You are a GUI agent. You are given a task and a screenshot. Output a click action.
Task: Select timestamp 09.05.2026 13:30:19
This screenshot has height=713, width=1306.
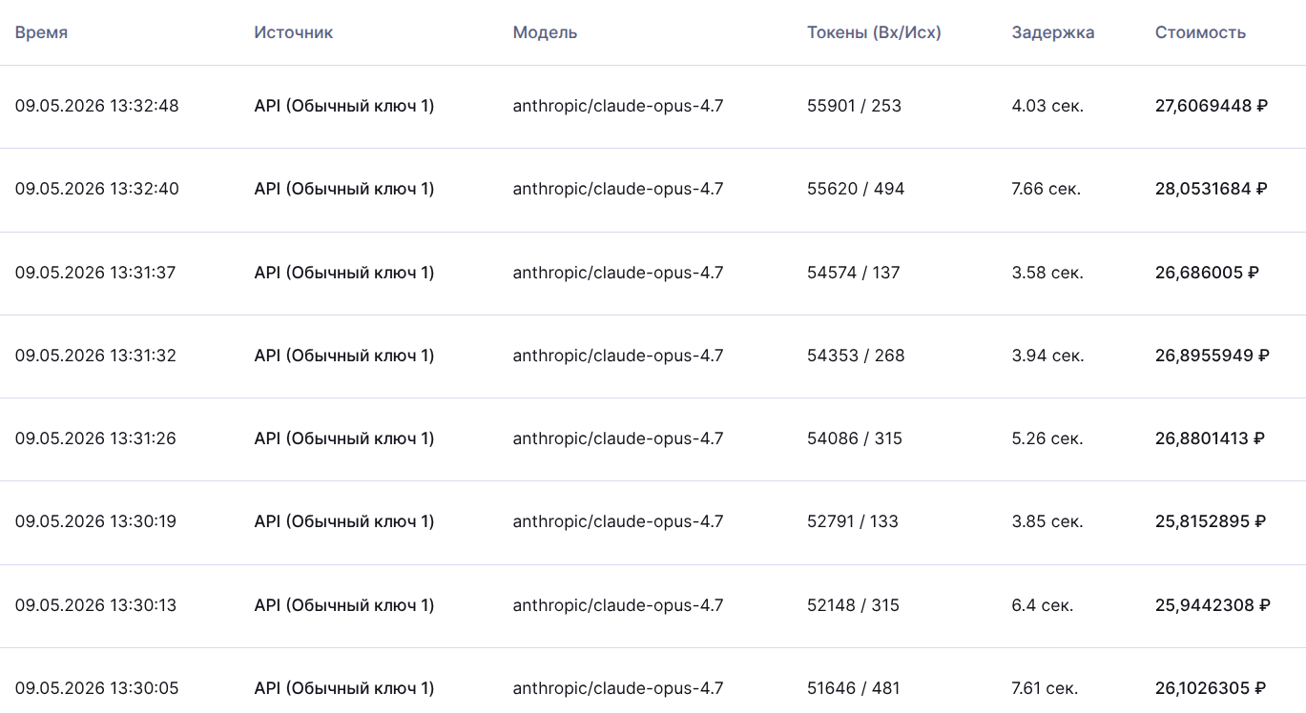pos(95,521)
